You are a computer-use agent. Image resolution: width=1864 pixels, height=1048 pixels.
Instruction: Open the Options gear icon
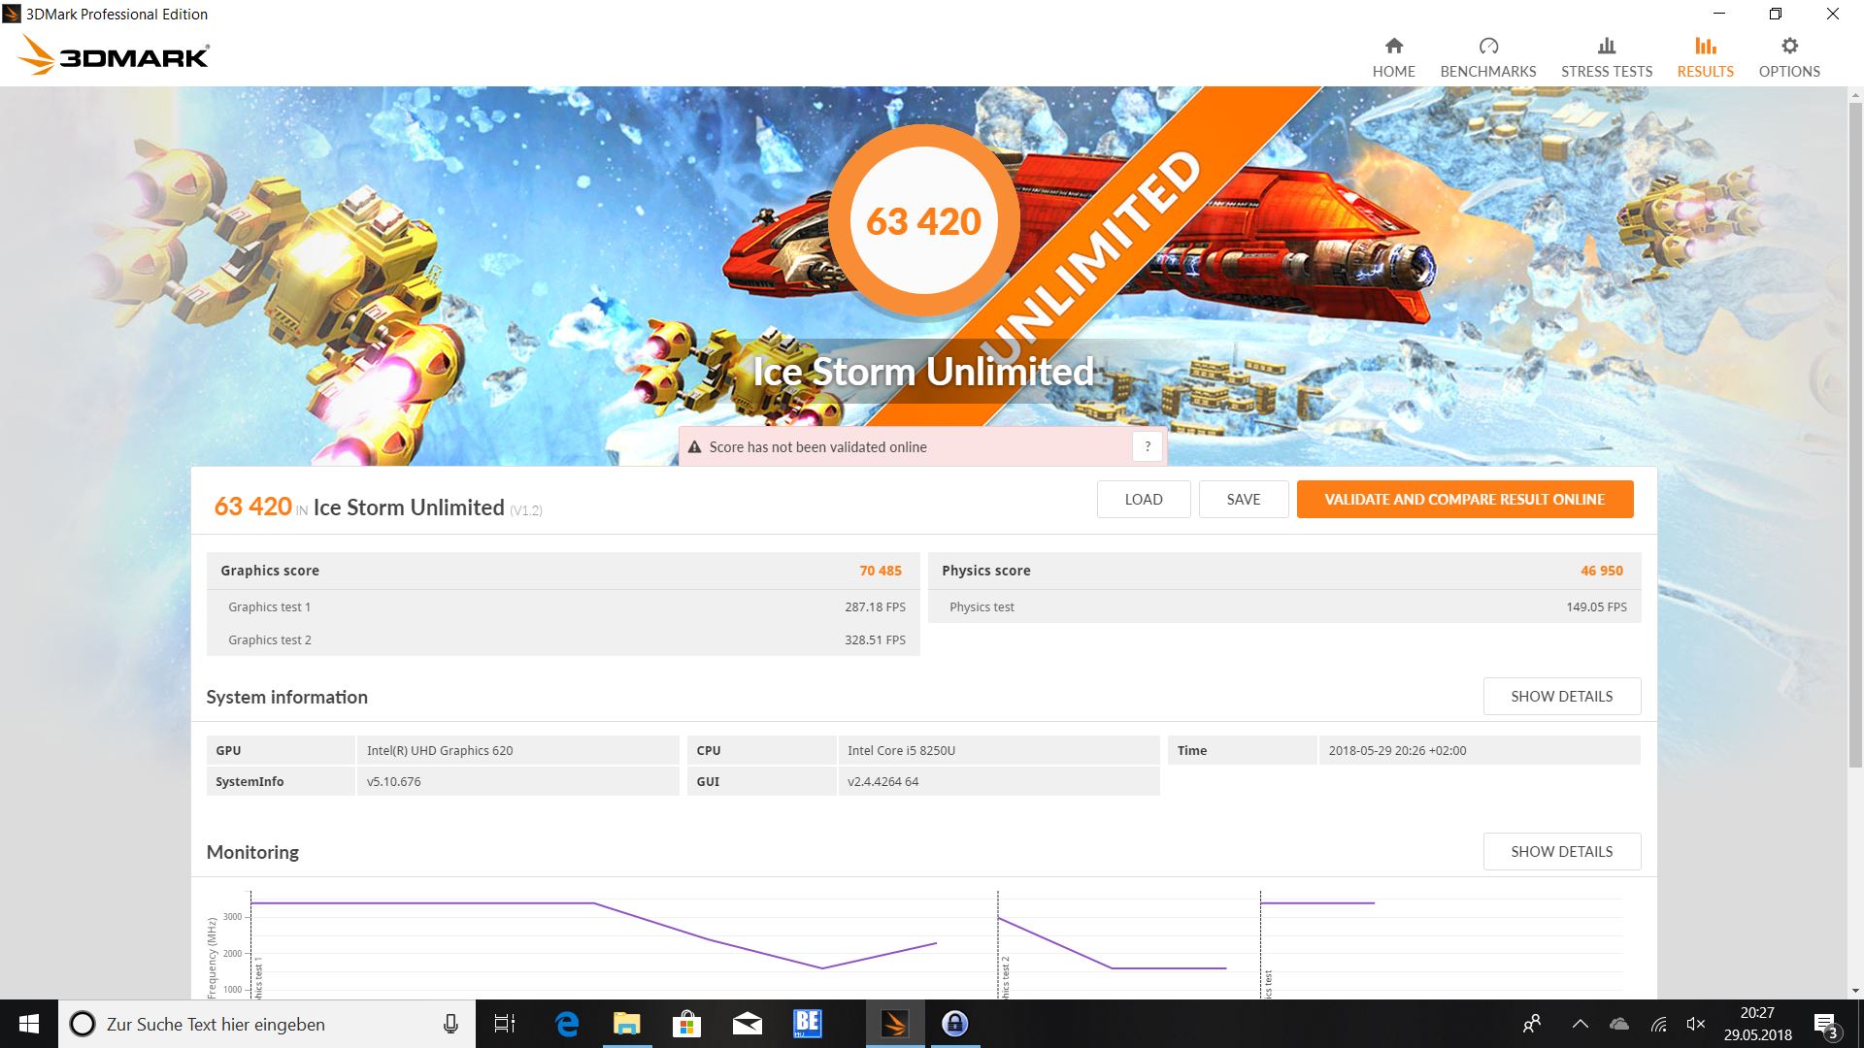1789,46
